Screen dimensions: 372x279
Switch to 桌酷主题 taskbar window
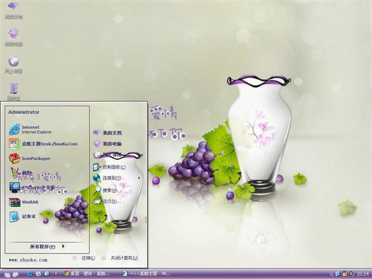pyautogui.click(x=146, y=274)
